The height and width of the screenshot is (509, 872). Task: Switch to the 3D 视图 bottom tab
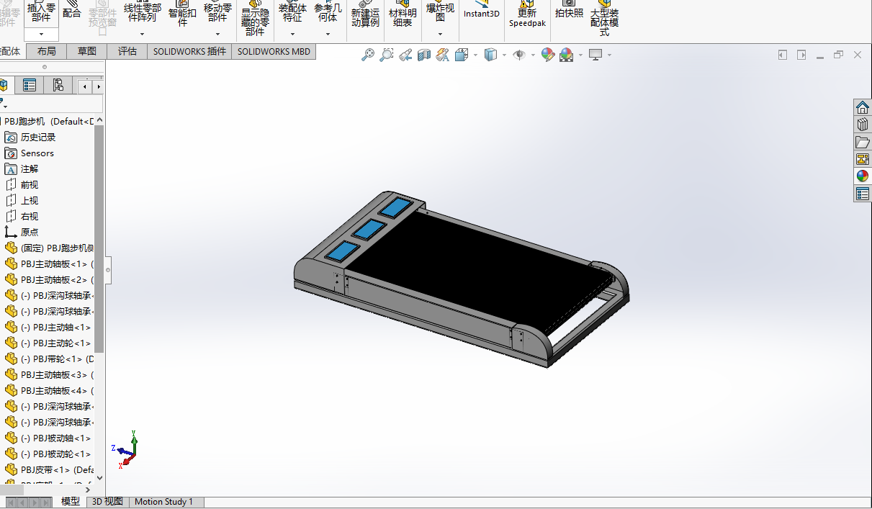[x=108, y=502]
